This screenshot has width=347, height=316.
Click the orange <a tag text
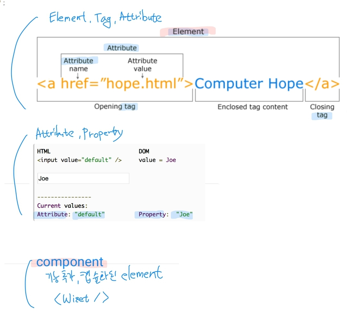tap(47, 83)
